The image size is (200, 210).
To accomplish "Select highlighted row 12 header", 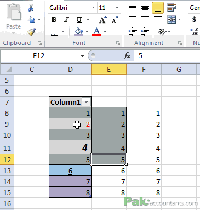I will click(7, 160).
